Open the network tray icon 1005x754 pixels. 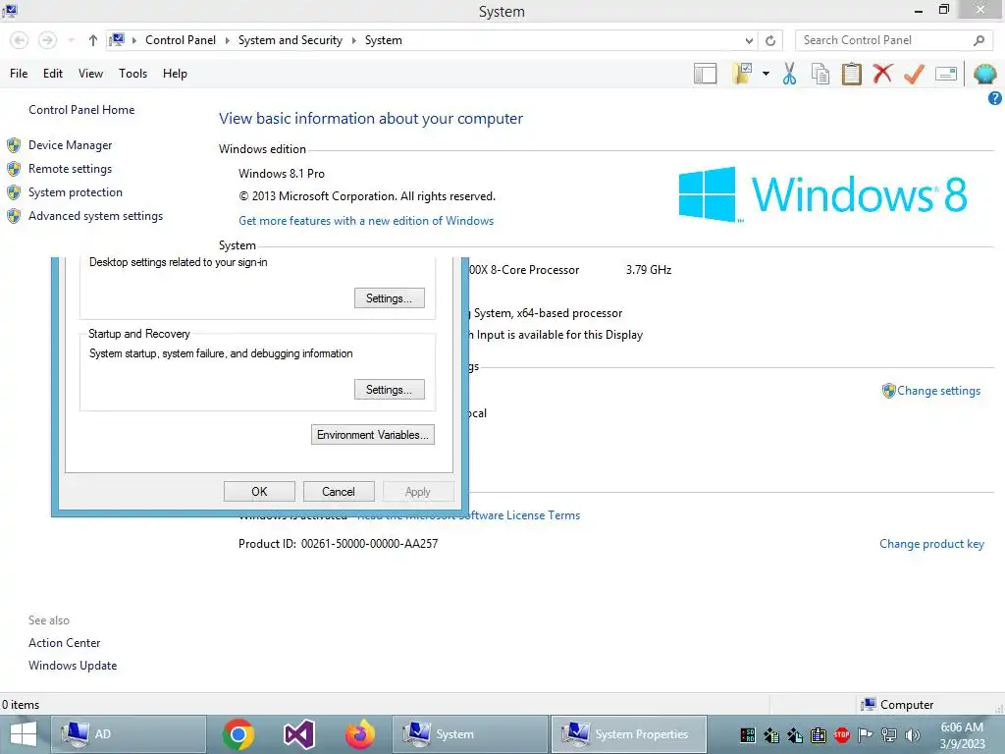(889, 735)
